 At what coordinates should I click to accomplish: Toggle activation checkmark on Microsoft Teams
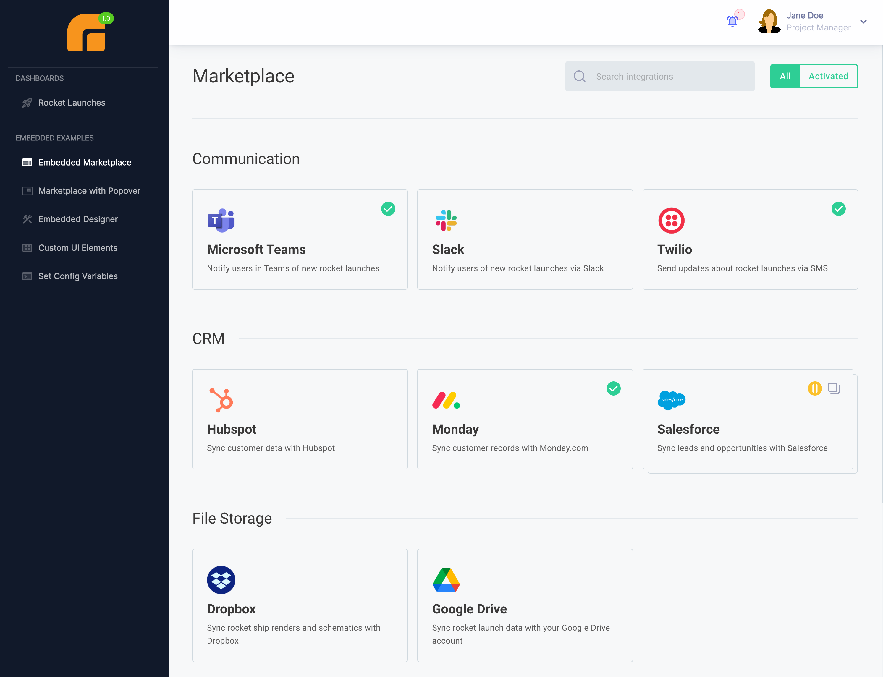[x=388, y=209]
